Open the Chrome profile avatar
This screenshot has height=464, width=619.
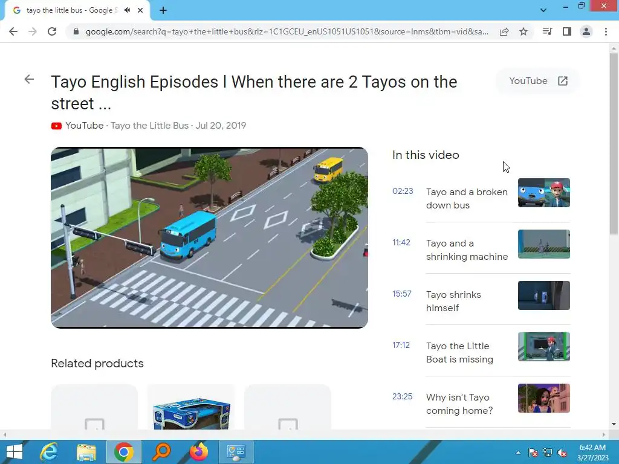[586, 31]
